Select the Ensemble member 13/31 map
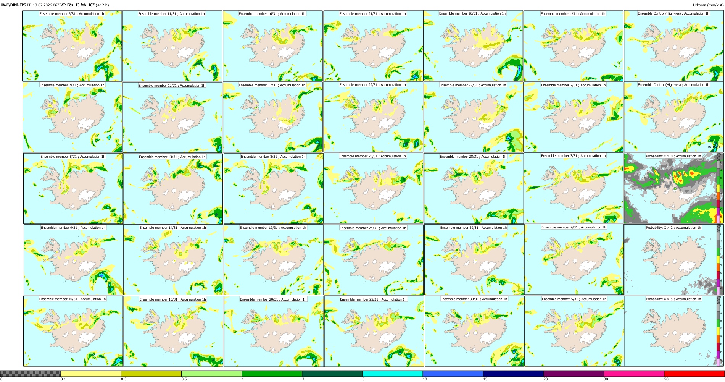Image resolution: width=725 pixels, height=382 pixels. (x=173, y=189)
